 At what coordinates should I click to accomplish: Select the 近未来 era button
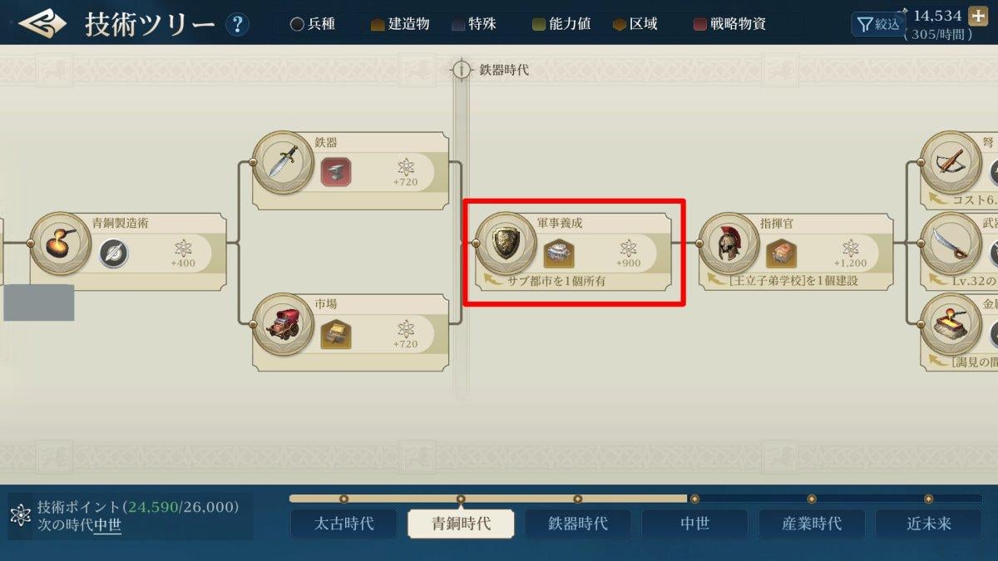click(x=929, y=524)
